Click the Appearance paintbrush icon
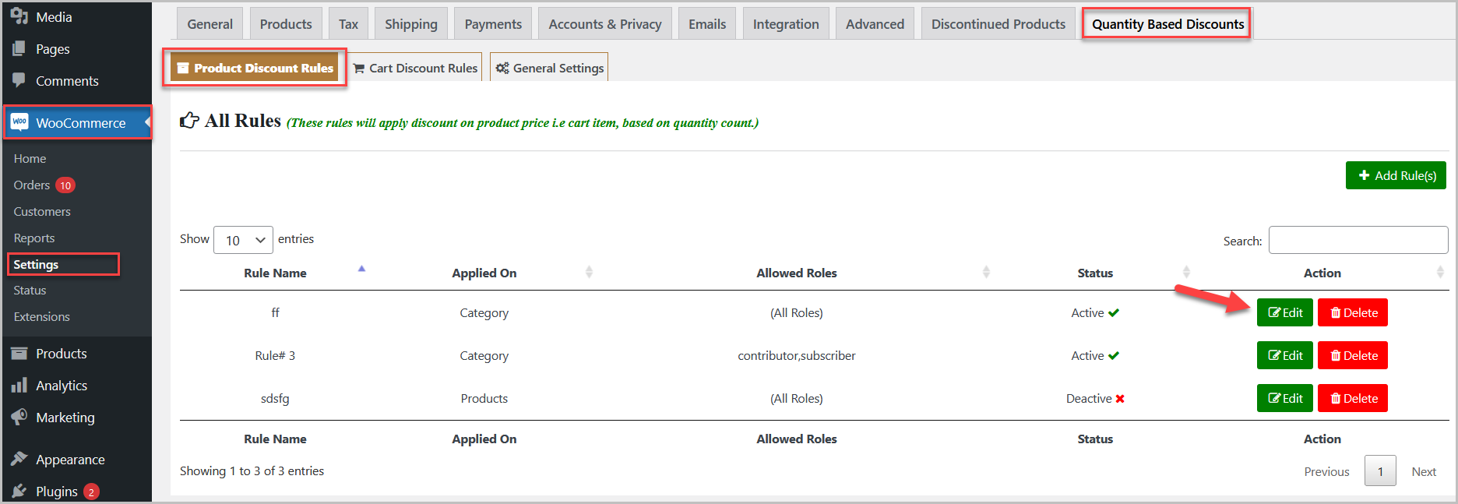This screenshot has height=504, width=1458. pos(19,459)
